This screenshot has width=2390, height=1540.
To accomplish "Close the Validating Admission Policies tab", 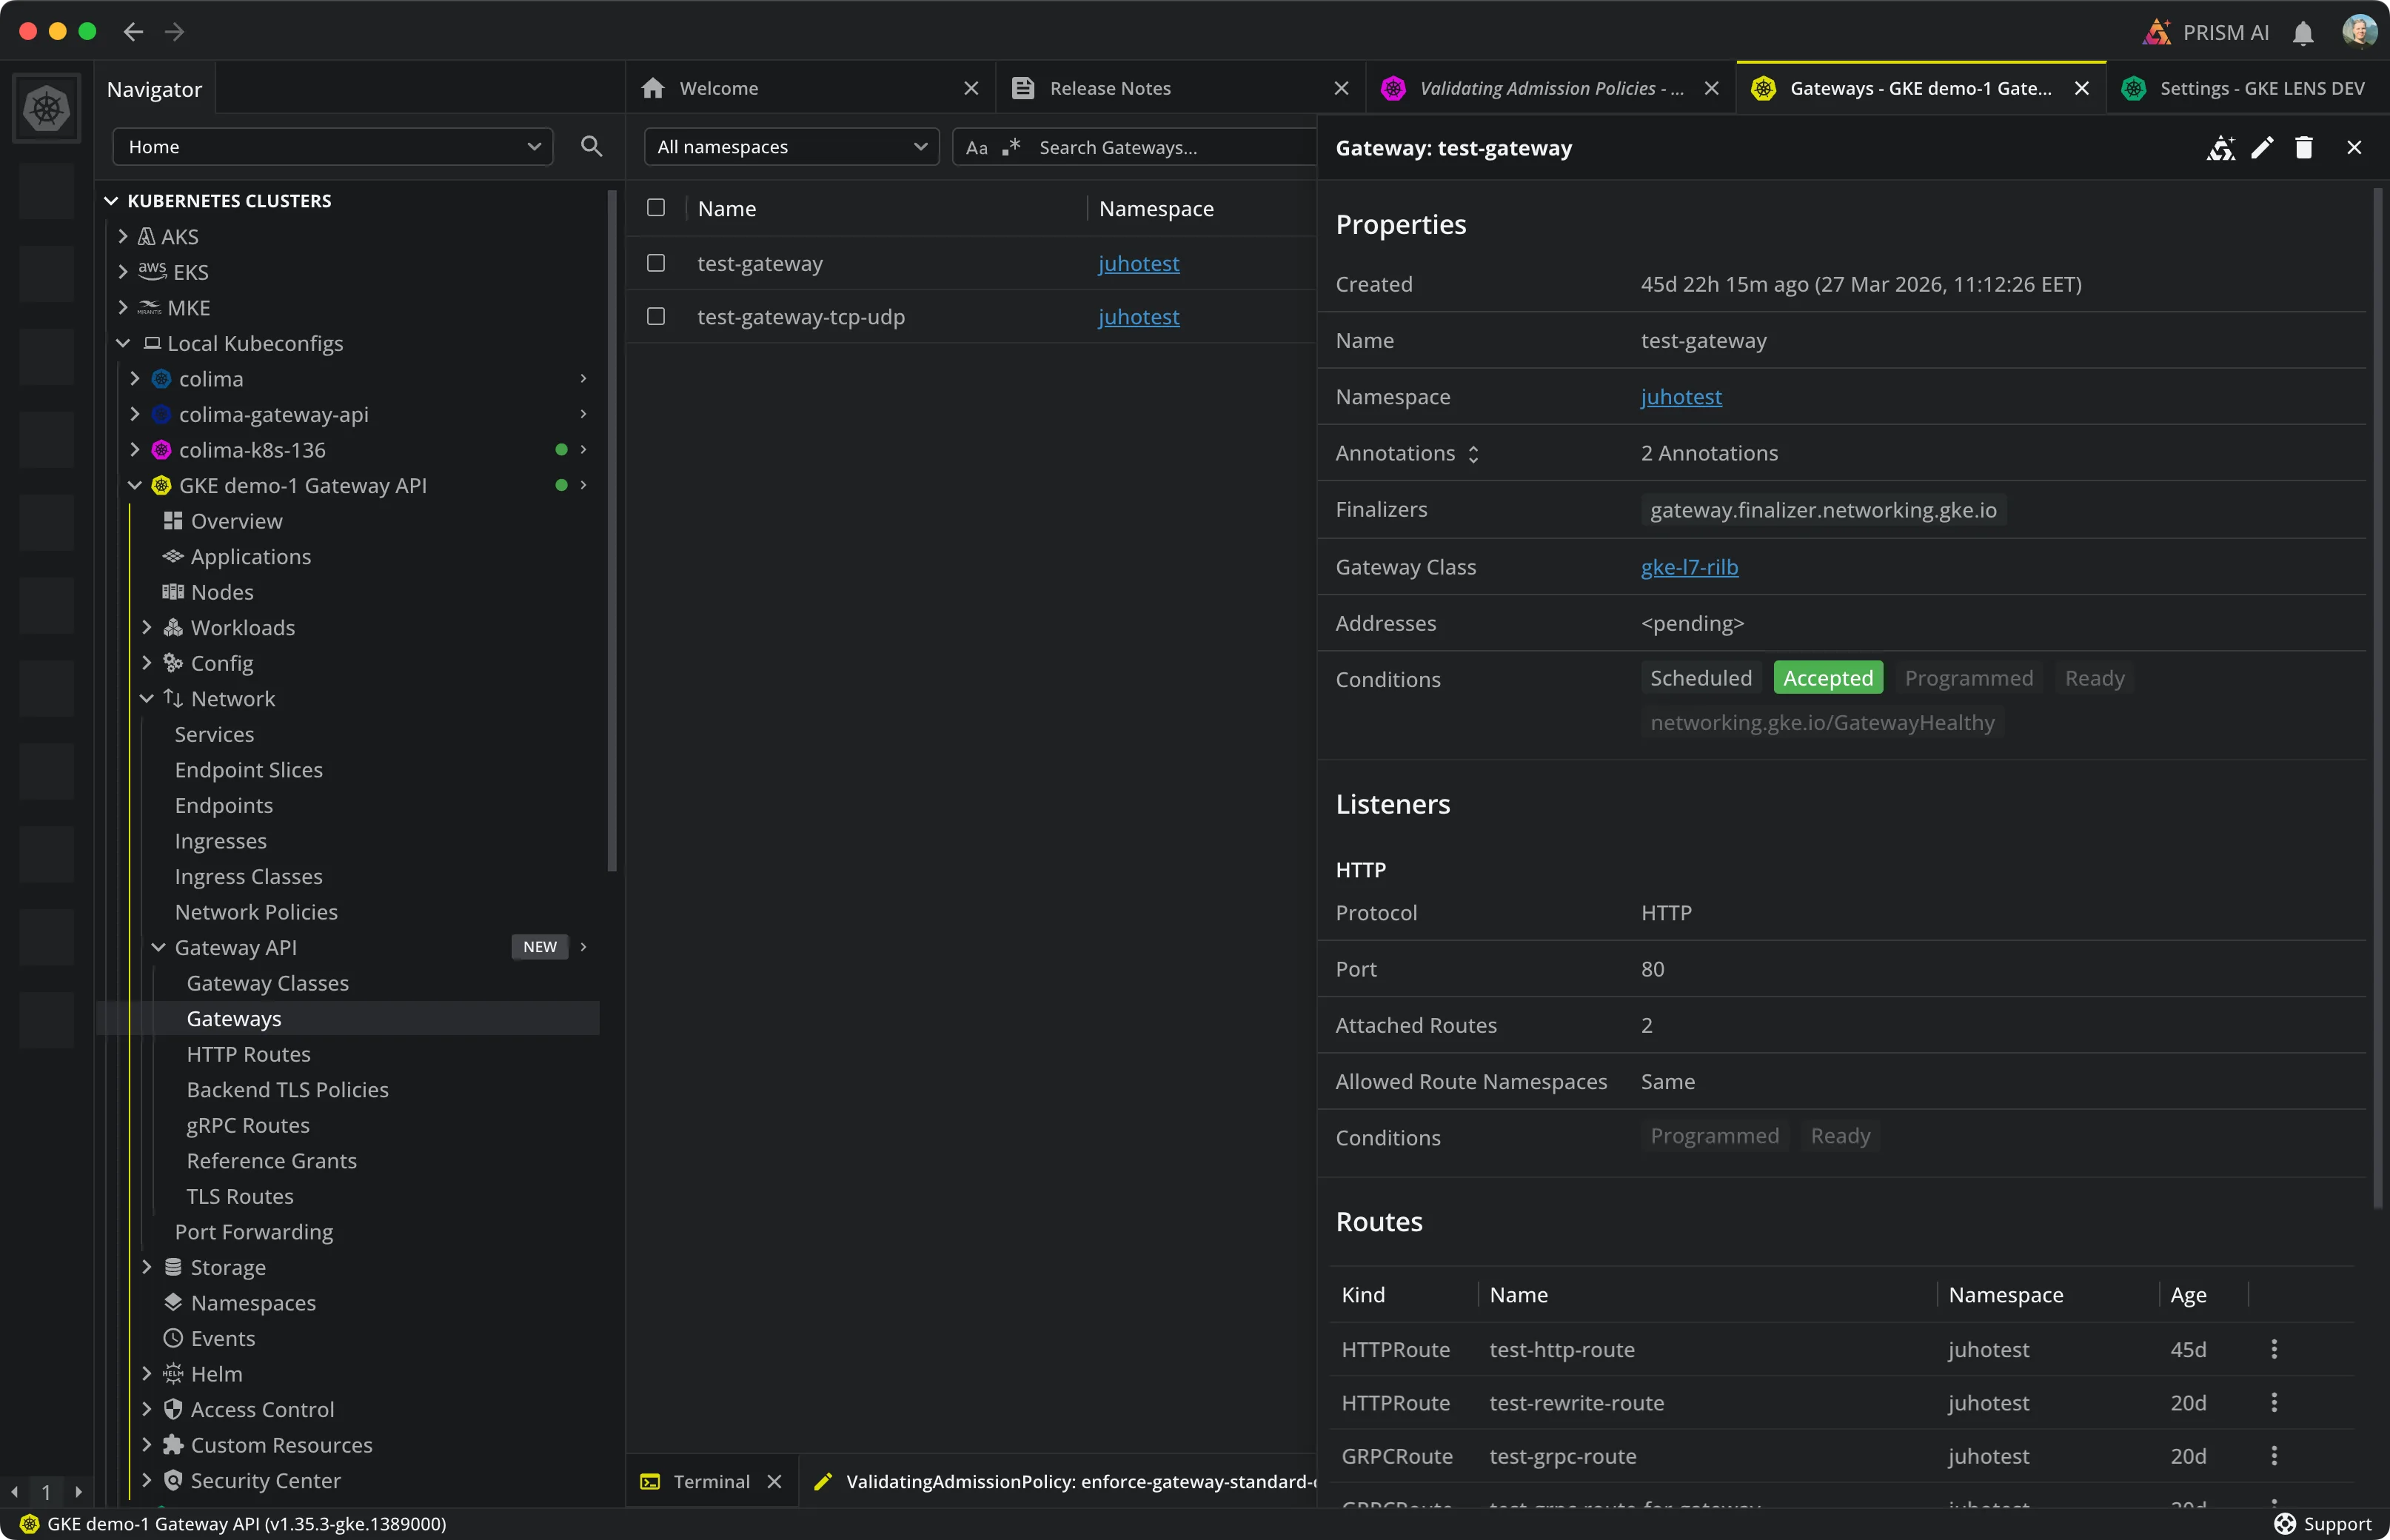I will [x=1712, y=88].
